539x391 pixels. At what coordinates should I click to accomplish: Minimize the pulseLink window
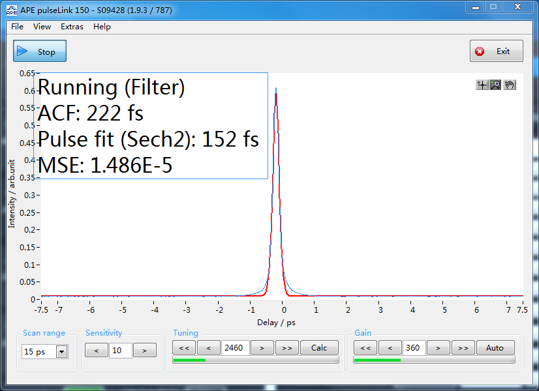476,7
